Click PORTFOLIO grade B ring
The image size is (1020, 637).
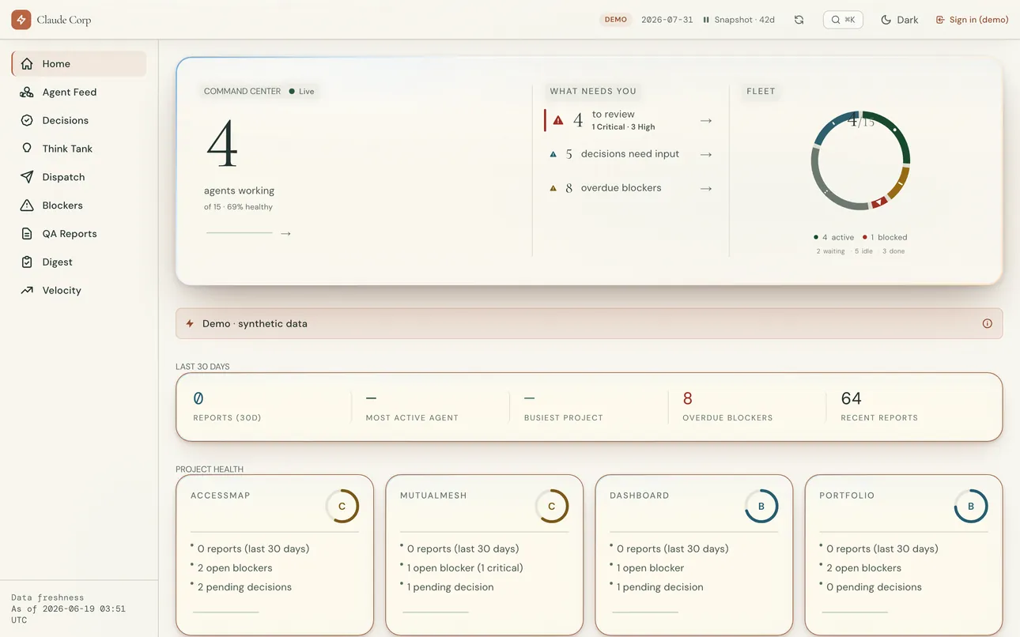click(x=971, y=506)
